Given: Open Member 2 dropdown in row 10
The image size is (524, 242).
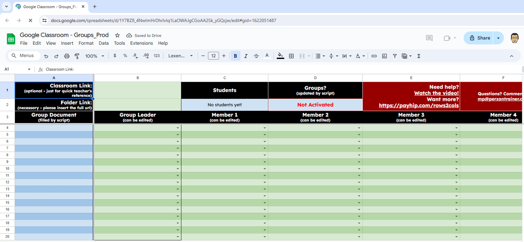Looking at the screenshot, I should point(359,169).
